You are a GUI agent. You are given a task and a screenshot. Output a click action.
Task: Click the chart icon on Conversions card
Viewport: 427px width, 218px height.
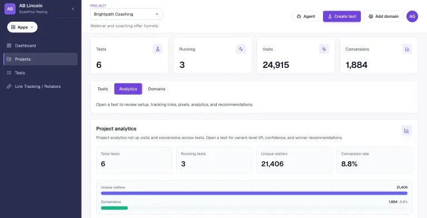pos(407,49)
